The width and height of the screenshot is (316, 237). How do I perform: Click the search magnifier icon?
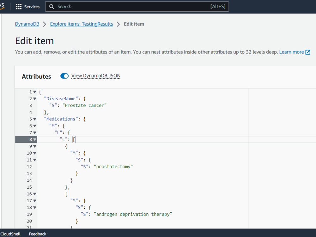point(52,7)
